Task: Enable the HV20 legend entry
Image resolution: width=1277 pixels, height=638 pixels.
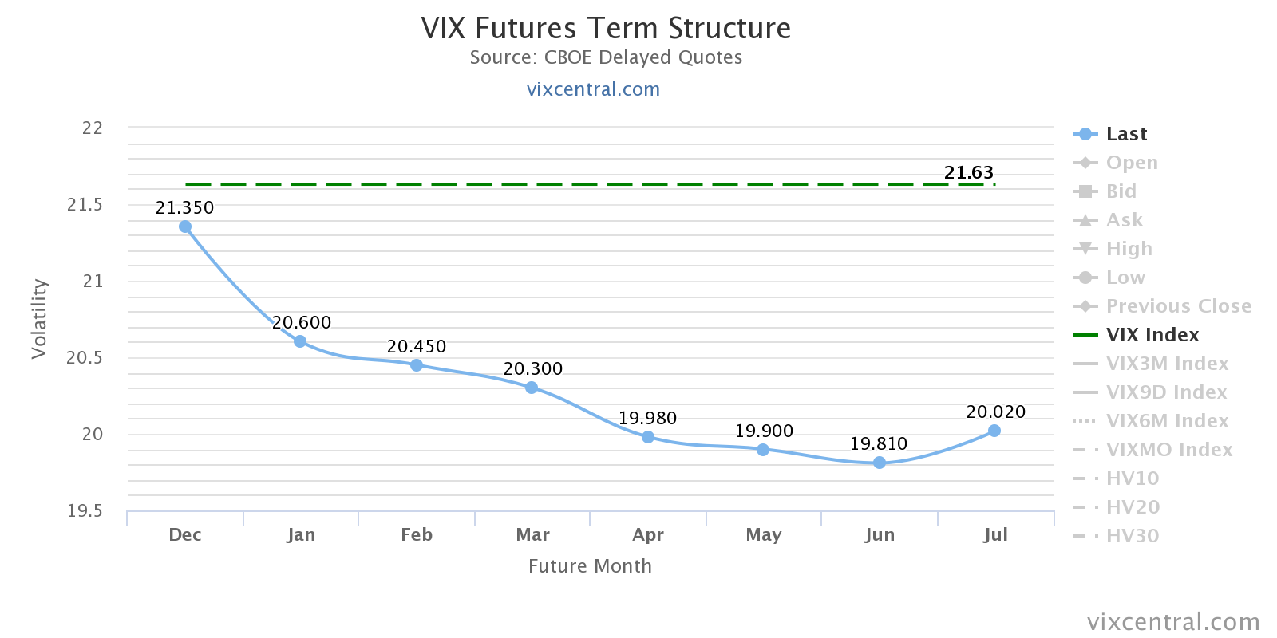Action: click(1132, 507)
